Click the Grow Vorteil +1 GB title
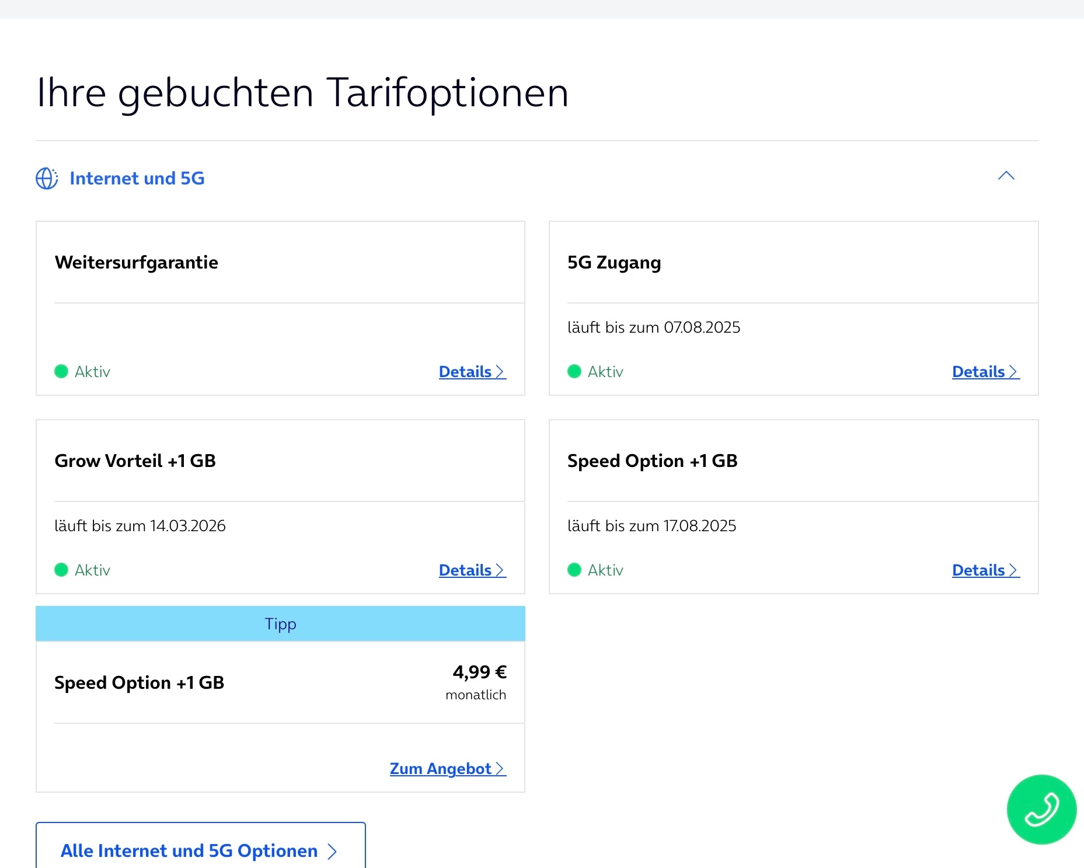 click(x=135, y=461)
